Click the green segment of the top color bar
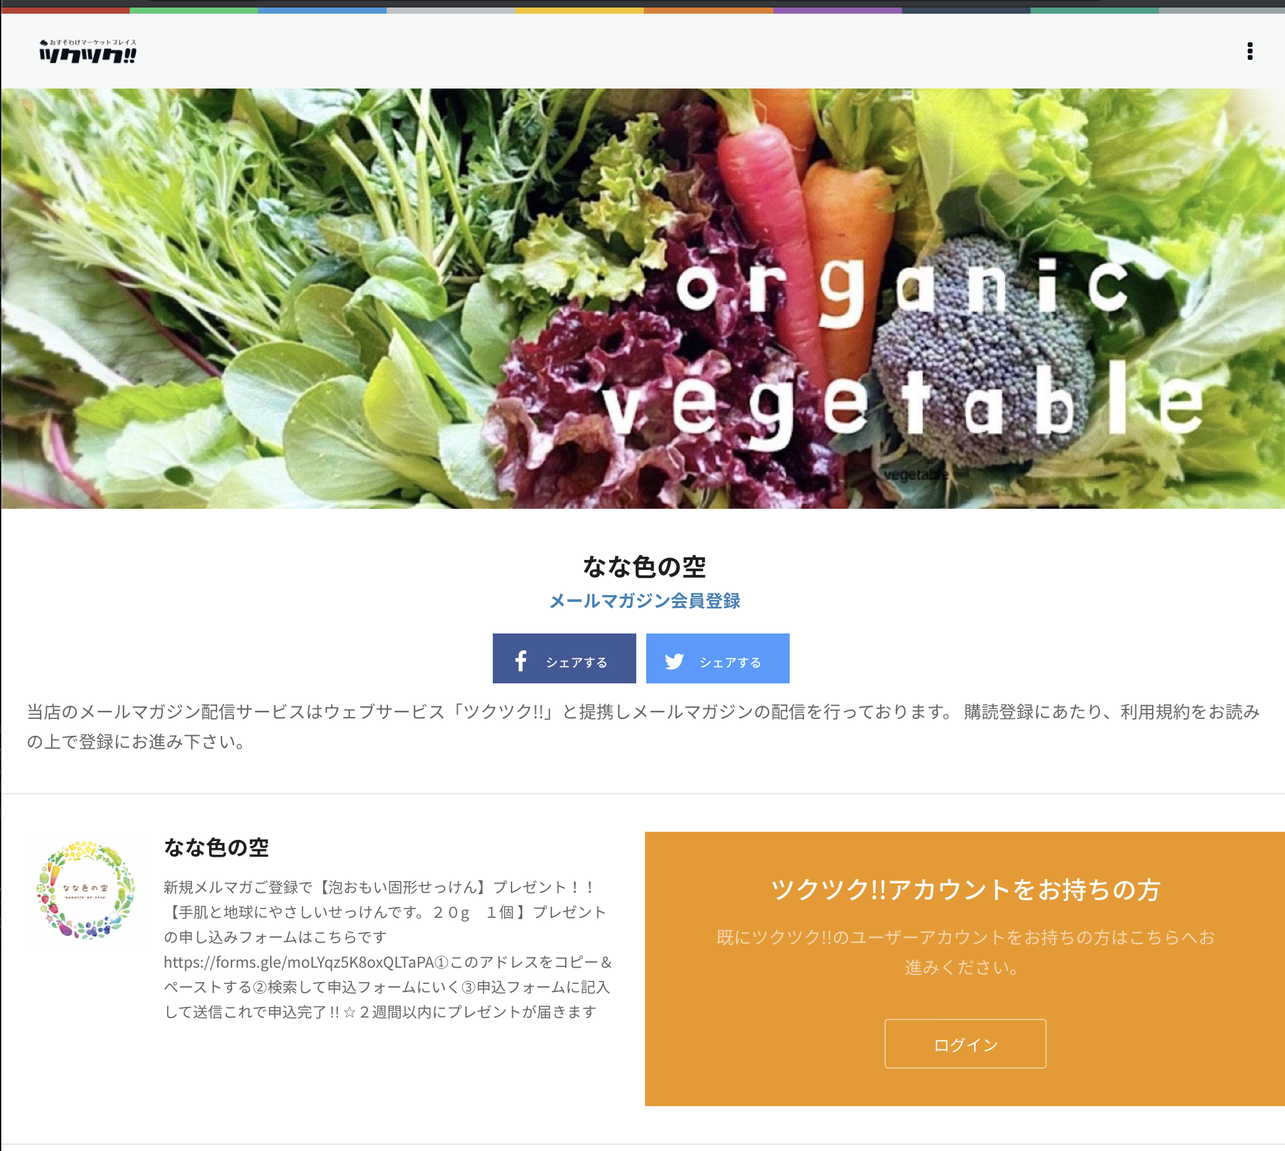Screen dimensions: 1285x1151 [x=193, y=10]
